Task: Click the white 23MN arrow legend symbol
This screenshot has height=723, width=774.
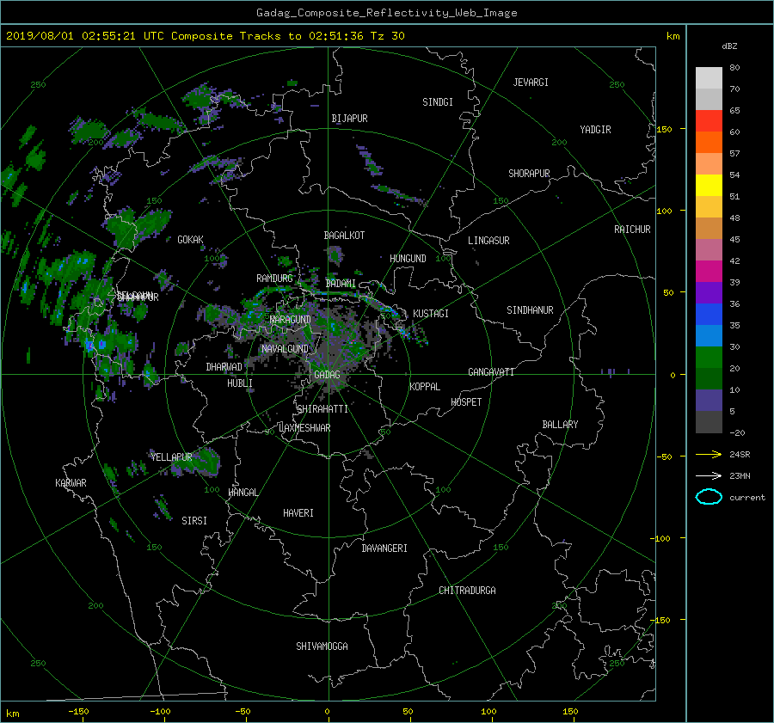Action: coord(709,475)
